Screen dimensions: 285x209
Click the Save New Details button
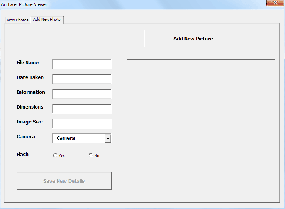pos(64,181)
